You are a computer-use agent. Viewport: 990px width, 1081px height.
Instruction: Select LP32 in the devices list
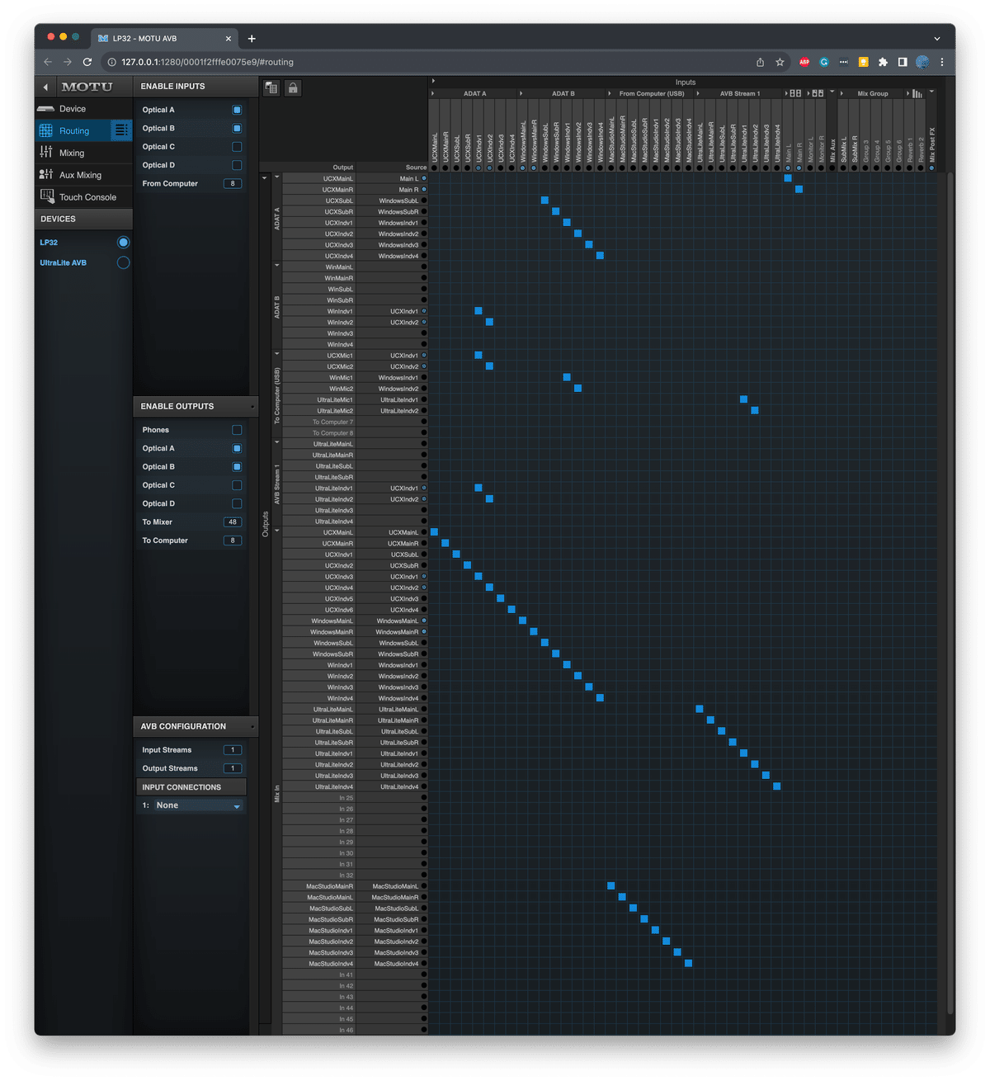click(49, 243)
